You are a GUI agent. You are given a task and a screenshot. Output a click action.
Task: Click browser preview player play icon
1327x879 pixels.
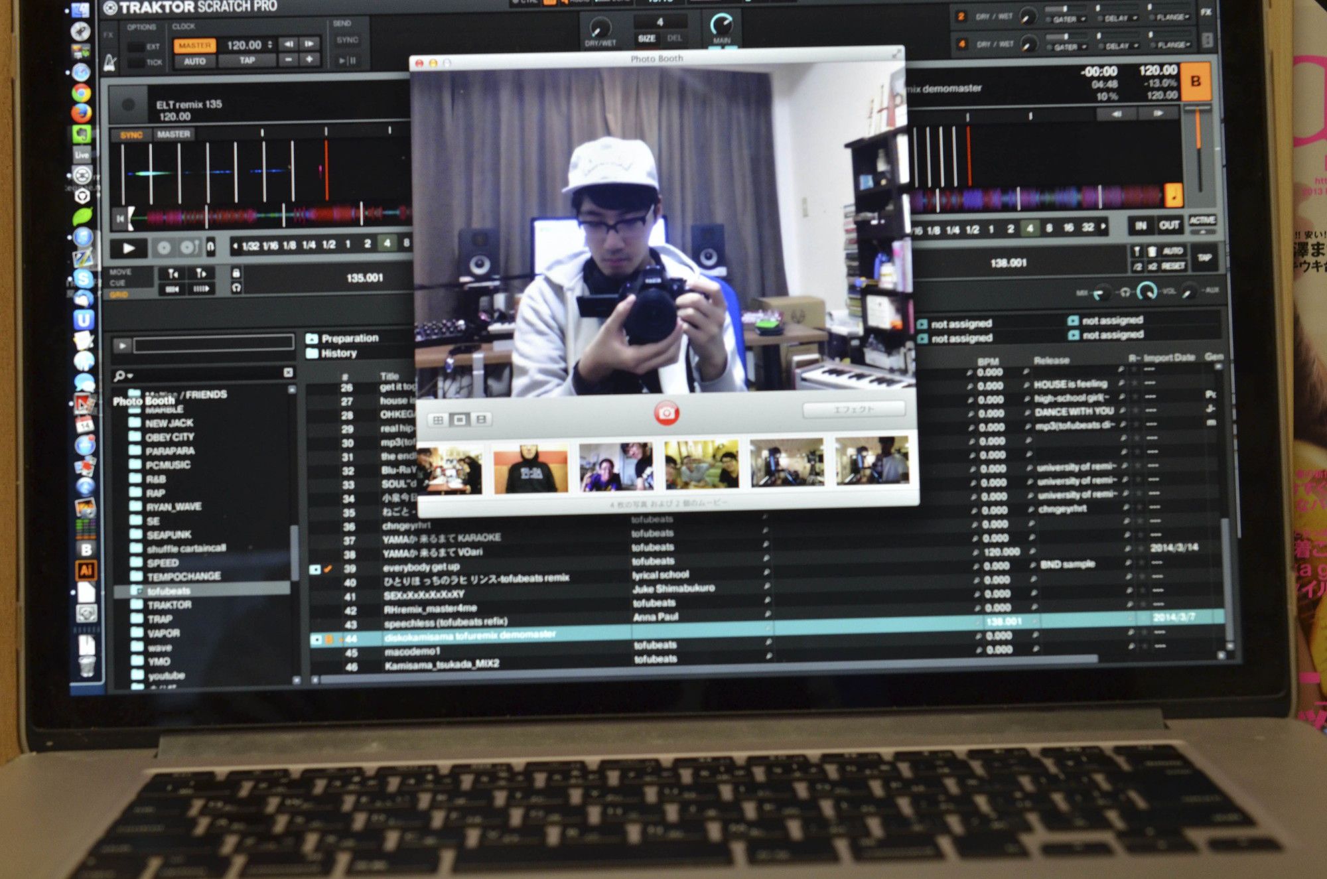point(121,345)
